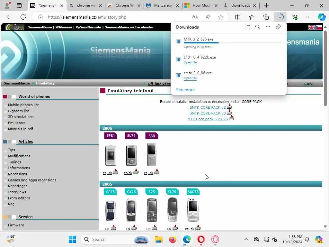The image size is (329, 247).
Task: Toggle Split screen icon
Action: click(x=237, y=17)
